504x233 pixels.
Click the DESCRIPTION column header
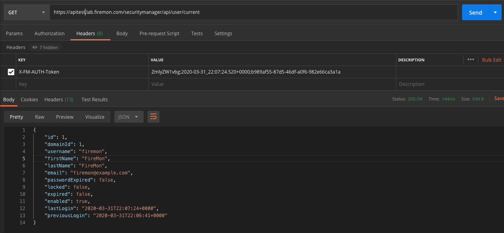411,60
